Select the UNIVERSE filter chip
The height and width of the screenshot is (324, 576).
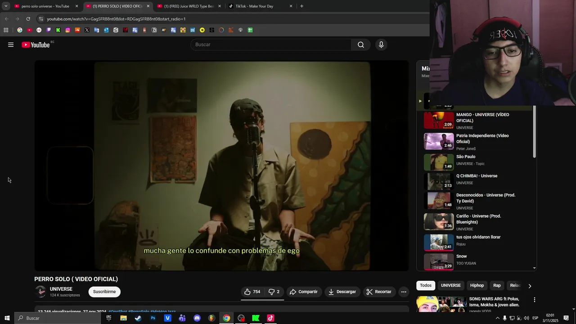(x=450, y=285)
